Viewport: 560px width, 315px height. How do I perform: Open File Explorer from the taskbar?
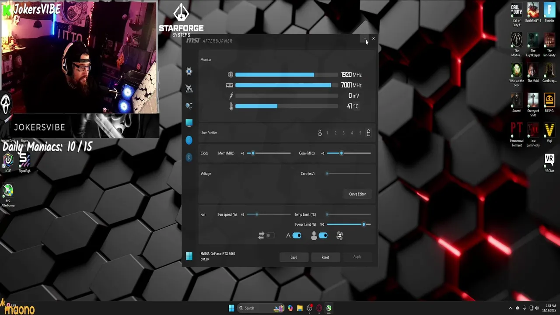pyautogui.click(x=300, y=308)
